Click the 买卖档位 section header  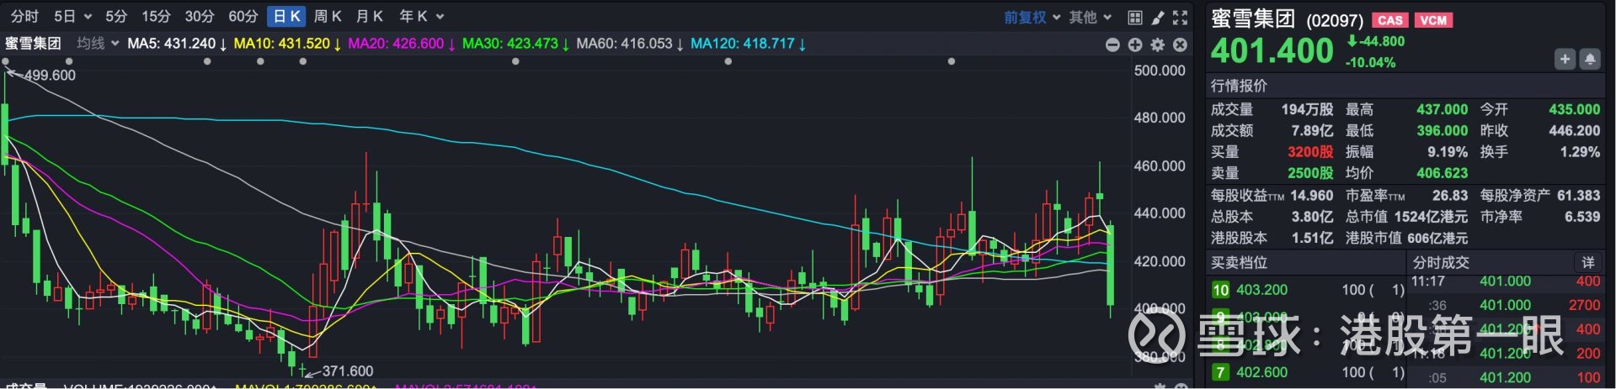point(1239,263)
